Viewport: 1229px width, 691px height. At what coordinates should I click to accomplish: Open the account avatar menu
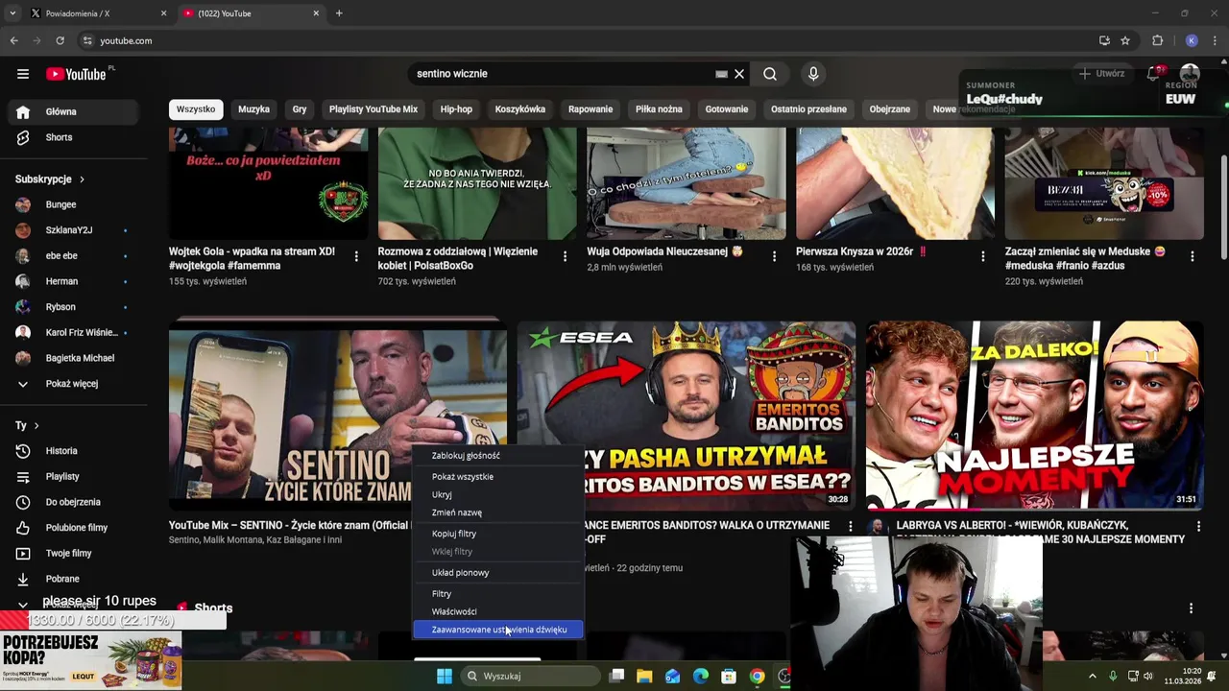click(x=1190, y=74)
